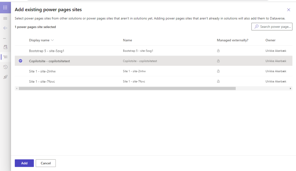Go back using the left arrow icon
Viewport: 296px width, 171px height.
tap(5, 28)
